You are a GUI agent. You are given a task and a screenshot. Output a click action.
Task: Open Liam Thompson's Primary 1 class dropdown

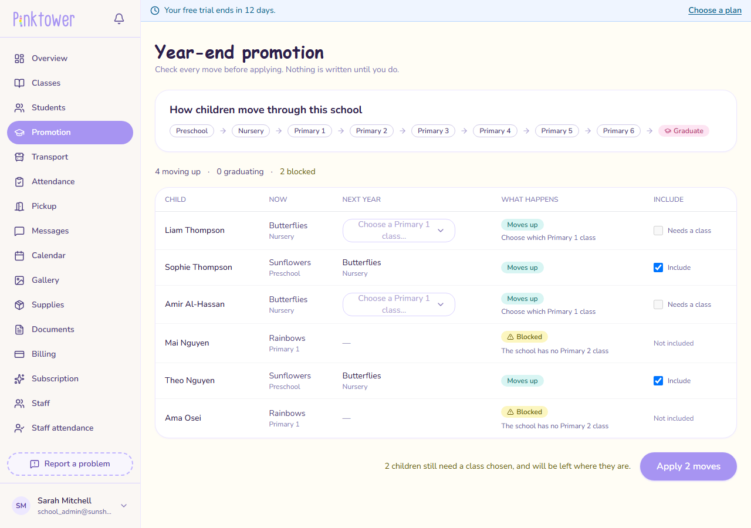click(399, 231)
